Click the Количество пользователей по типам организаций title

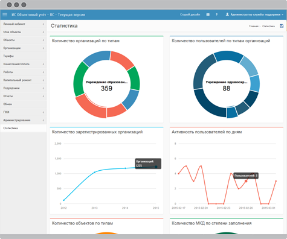221,41
